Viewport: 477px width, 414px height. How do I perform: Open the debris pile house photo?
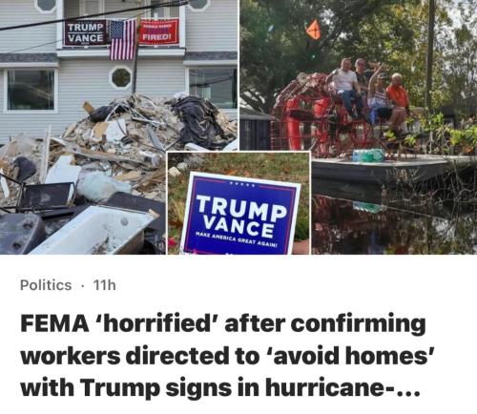click(x=83, y=127)
